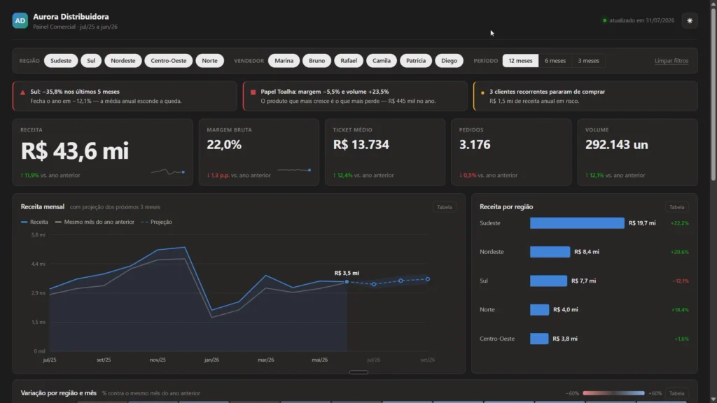The width and height of the screenshot is (717, 403).
Task: Toggle the Sudeste region filter chip
Action: pyautogui.click(x=61, y=61)
